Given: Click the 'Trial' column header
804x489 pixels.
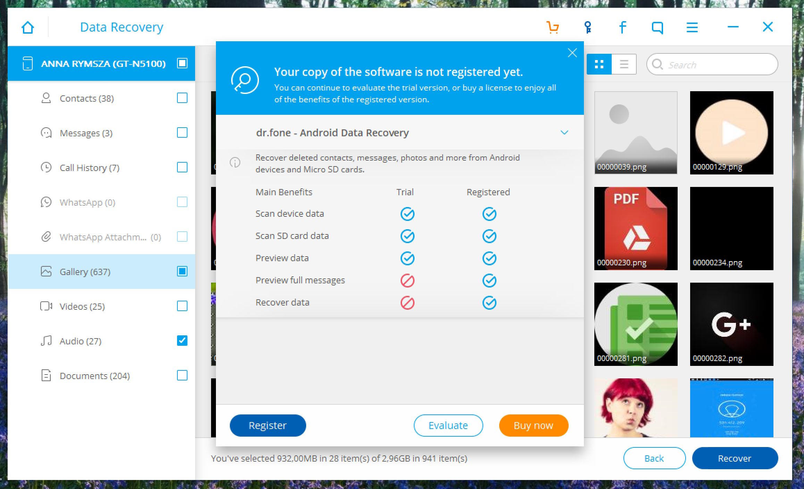Looking at the screenshot, I should click(405, 192).
